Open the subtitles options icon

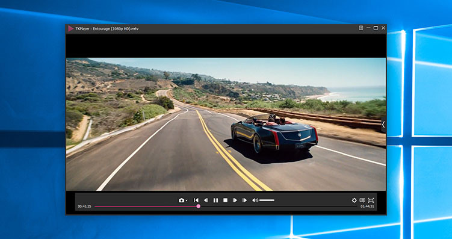click(362, 200)
